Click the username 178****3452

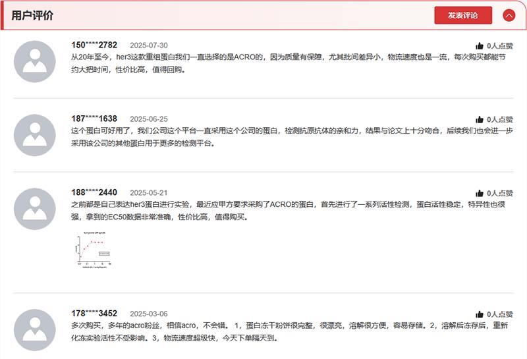pos(94,314)
